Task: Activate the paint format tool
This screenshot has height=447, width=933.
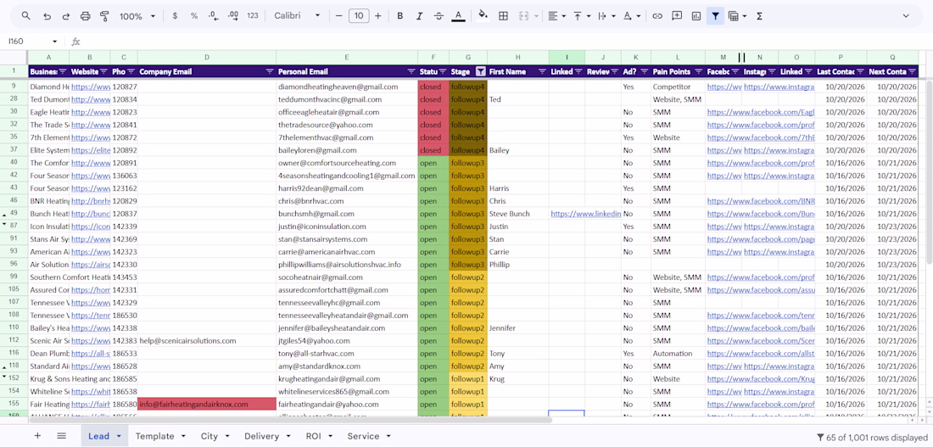Action: (x=104, y=16)
